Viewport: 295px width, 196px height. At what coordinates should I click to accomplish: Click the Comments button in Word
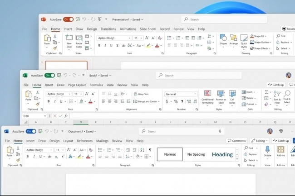236,141
